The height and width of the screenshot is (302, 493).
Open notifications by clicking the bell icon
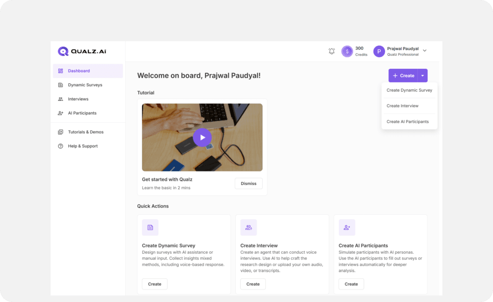(331, 51)
